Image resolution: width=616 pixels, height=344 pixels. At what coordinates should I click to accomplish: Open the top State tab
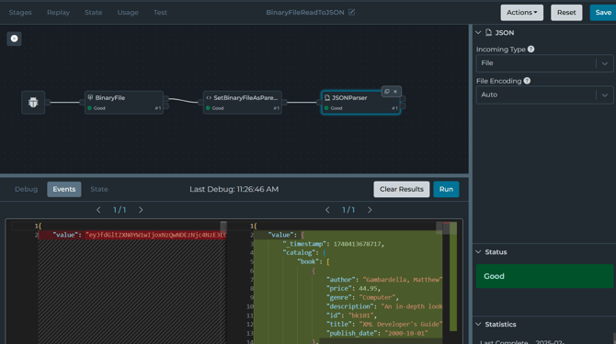coord(94,13)
